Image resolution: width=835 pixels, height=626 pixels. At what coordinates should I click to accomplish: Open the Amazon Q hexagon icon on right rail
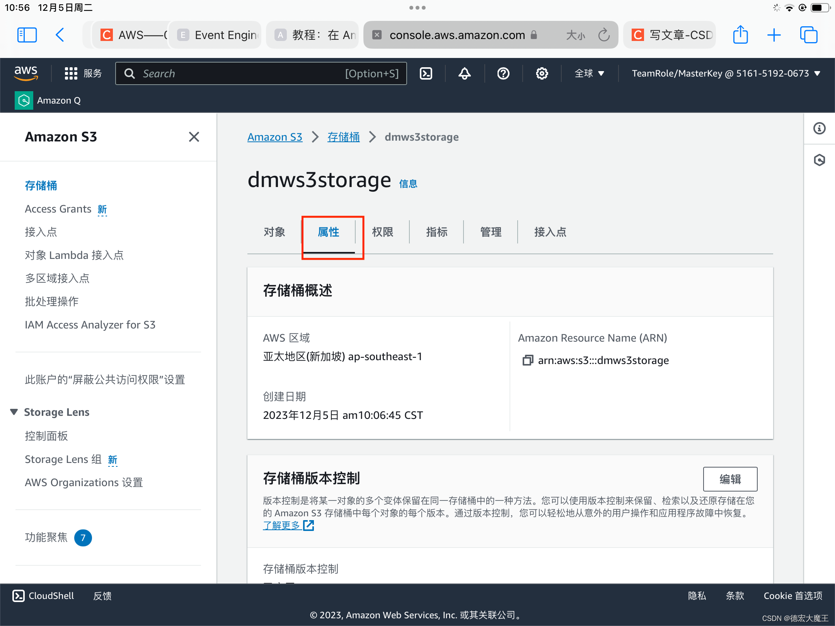(x=820, y=160)
